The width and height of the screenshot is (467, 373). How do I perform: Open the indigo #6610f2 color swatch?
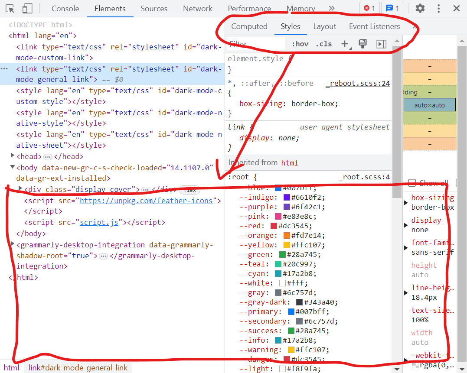[287, 198]
